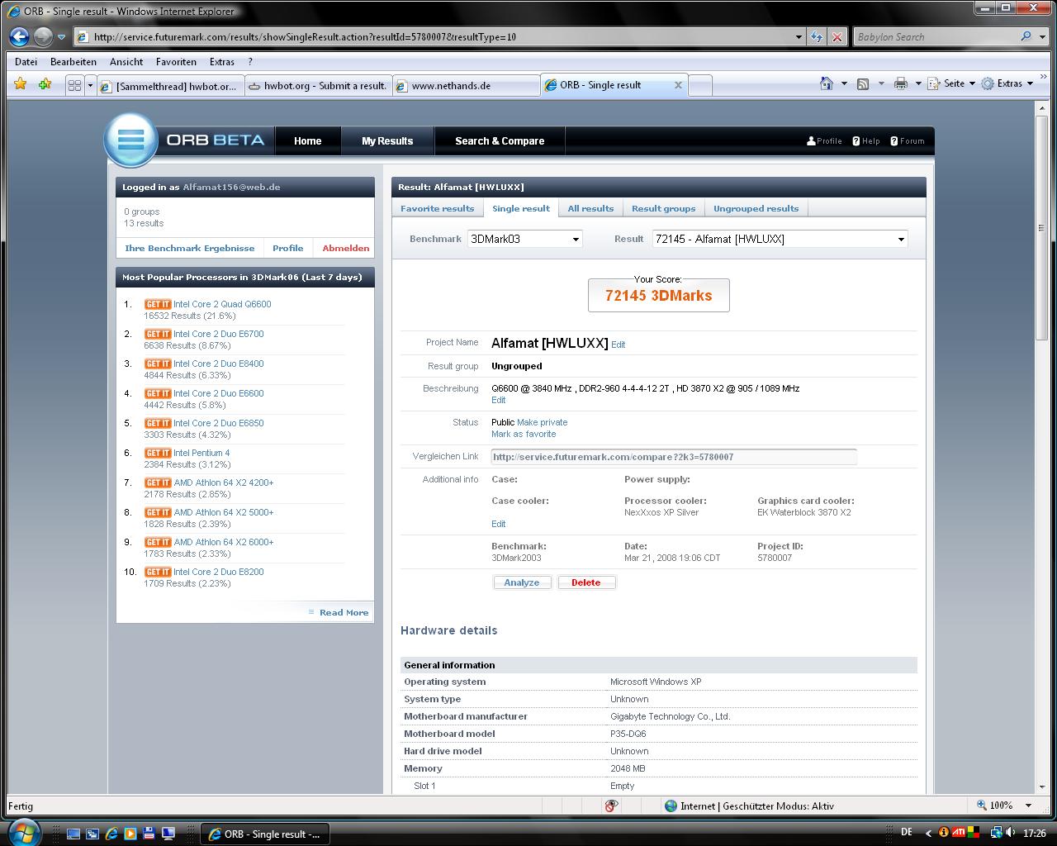The height and width of the screenshot is (846, 1057).
Task: Click Mark as favorite link
Action: click(x=524, y=434)
